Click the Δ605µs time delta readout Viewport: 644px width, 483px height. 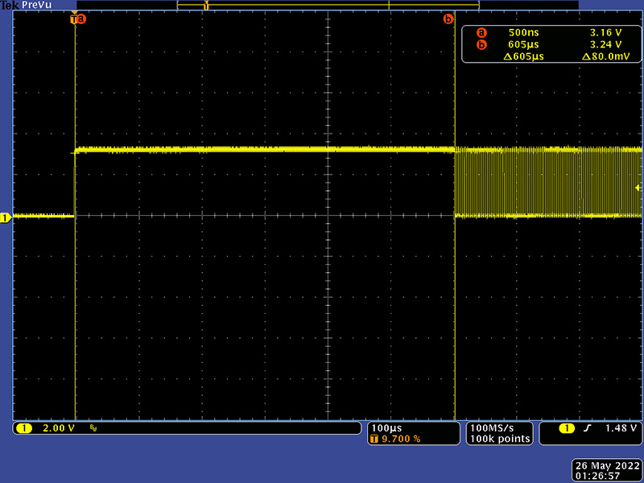tap(523, 56)
